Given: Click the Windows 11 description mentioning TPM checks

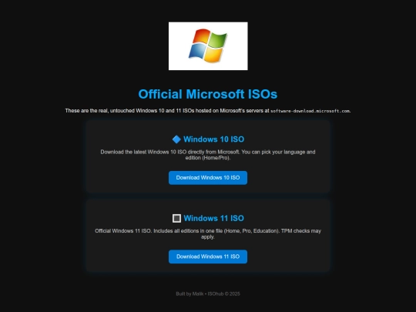Looking at the screenshot, I should tap(208, 233).
